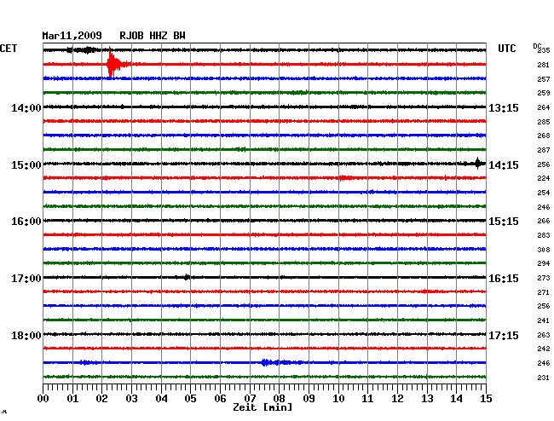Click the "13" minute tick label

pos(427,399)
